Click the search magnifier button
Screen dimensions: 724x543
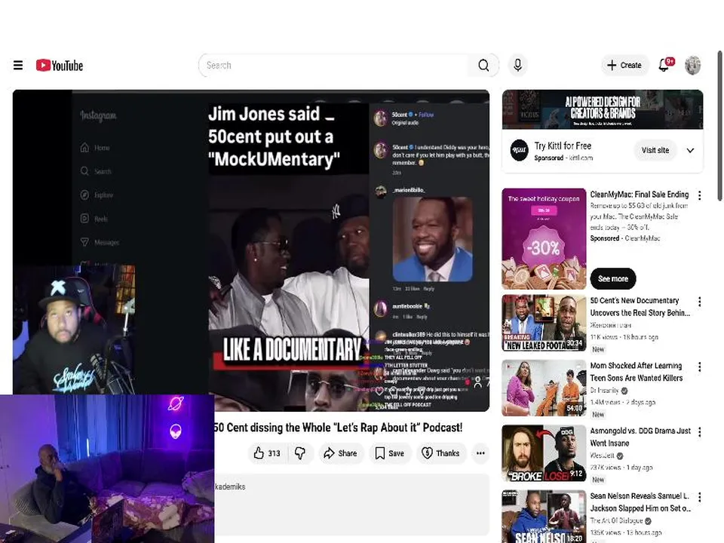(x=483, y=65)
